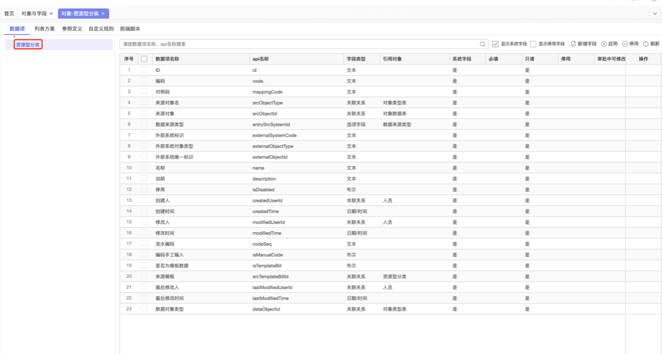This screenshot has height=354, width=662.
Task: Click the 刷新 refresh icon
Action: (646, 44)
